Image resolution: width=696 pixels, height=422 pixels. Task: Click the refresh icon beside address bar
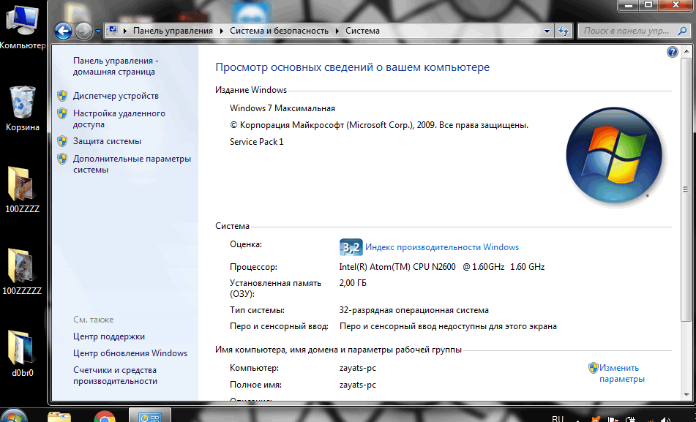(x=564, y=31)
